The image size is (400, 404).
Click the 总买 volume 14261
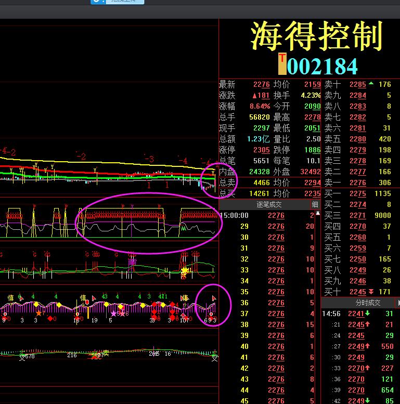click(x=259, y=193)
